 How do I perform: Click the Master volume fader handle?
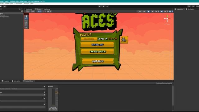click(x=57, y=93)
